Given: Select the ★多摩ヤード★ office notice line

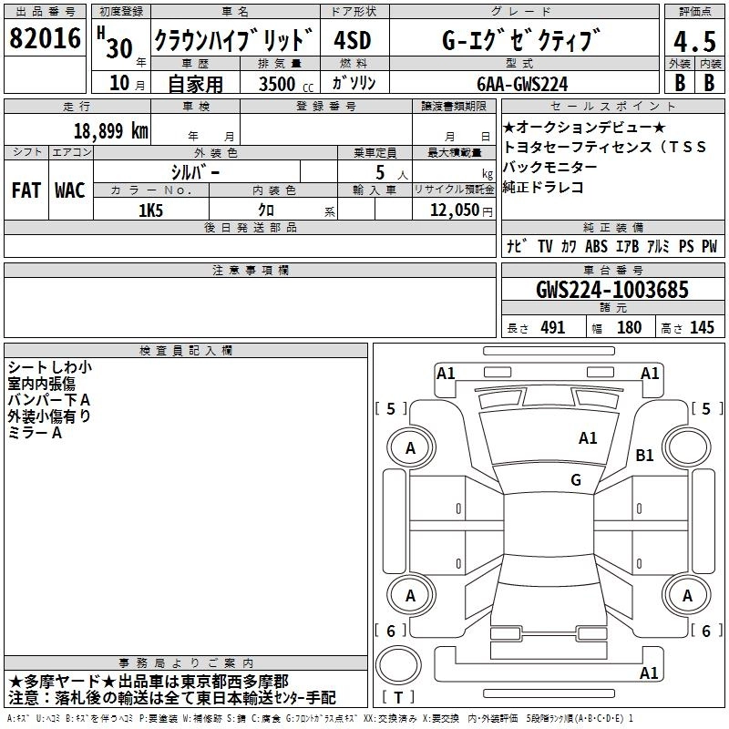Looking at the screenshot, I should tap(149, 682).
